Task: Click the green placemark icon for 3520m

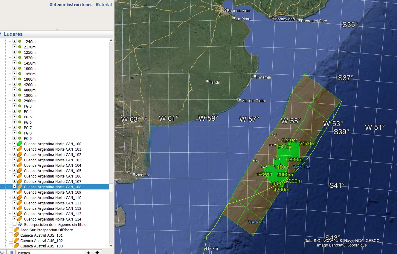Action: coord(20,58)
